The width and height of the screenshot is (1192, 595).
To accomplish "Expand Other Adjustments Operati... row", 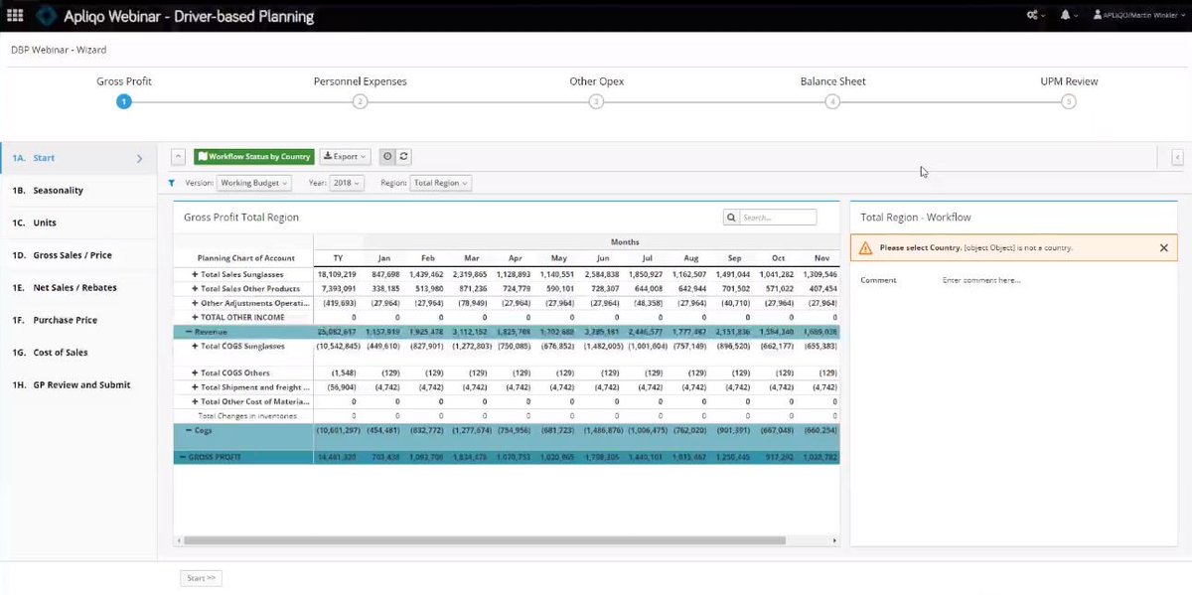I will (x=195, y=303).
